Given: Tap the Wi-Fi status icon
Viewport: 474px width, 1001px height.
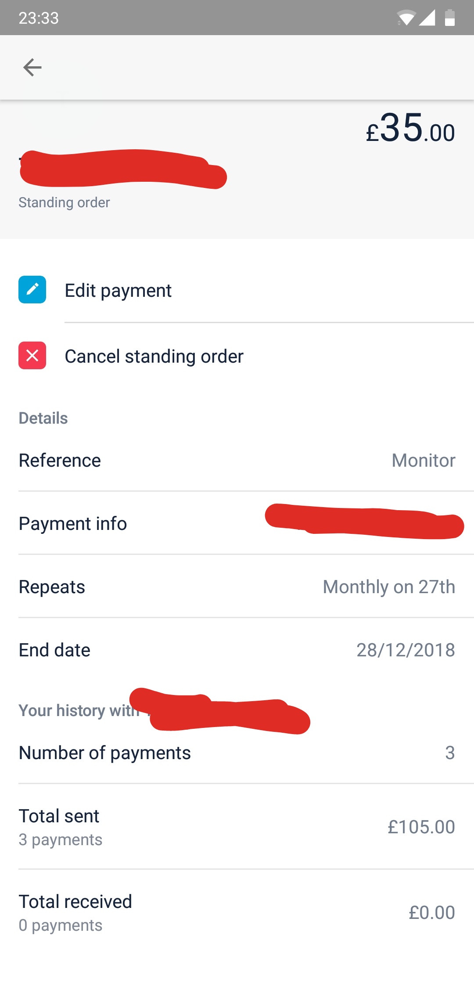Looking at the screenshot, I should 406,18.
